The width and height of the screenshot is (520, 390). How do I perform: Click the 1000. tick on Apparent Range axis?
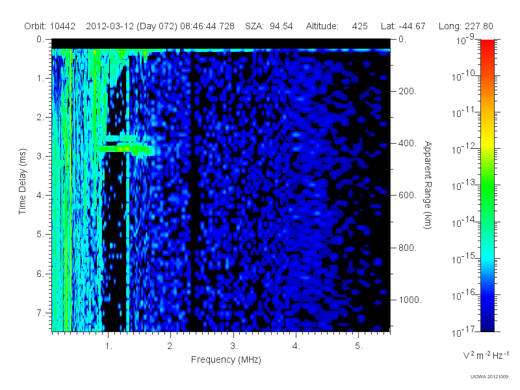410,300
